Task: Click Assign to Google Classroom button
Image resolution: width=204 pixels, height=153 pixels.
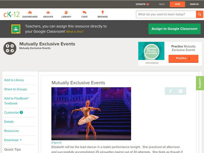Action: (174, 29)
